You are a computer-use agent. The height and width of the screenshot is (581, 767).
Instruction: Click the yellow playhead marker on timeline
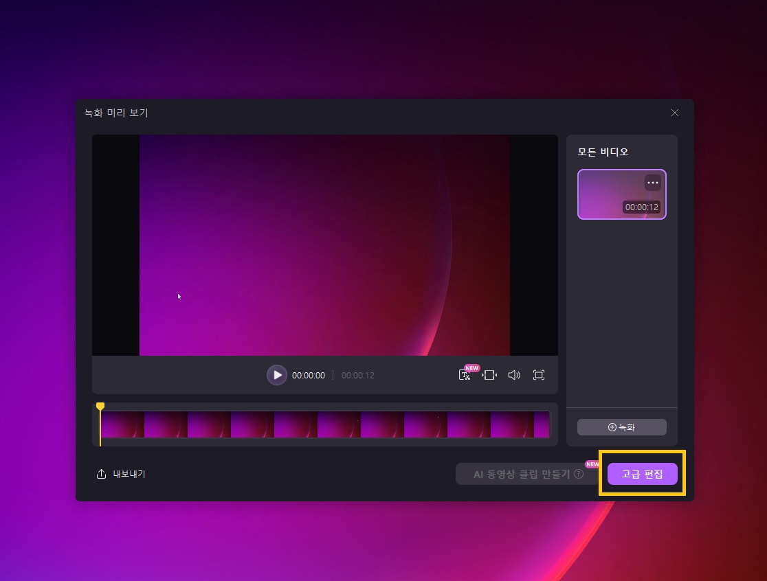pyautogui.click(x=100, y=407)
